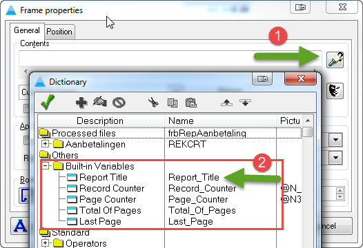Click the Total_Of_Pages name cell
The image size is (363, 248).
(202, 211)
